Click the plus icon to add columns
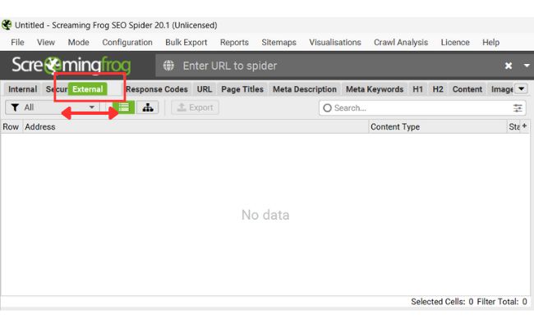The image size is (534, 328). click(x=525, y=126)
